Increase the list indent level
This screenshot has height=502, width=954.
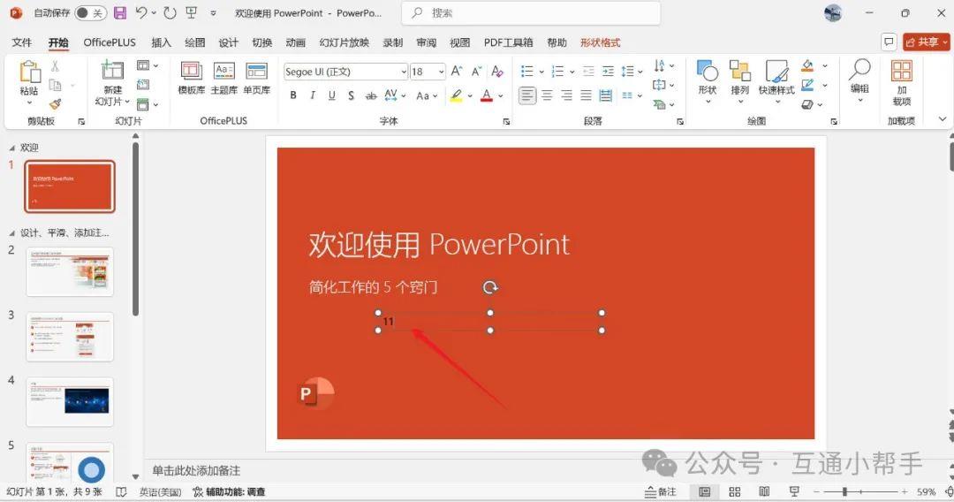[x=608, y=72]
